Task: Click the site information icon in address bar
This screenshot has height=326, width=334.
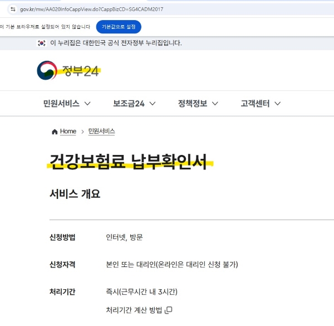Action: click(x=13, y=9)
